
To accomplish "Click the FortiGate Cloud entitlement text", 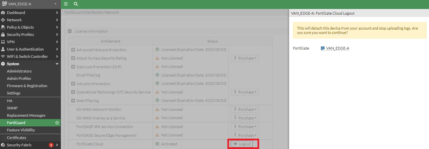I will [90, 144].
